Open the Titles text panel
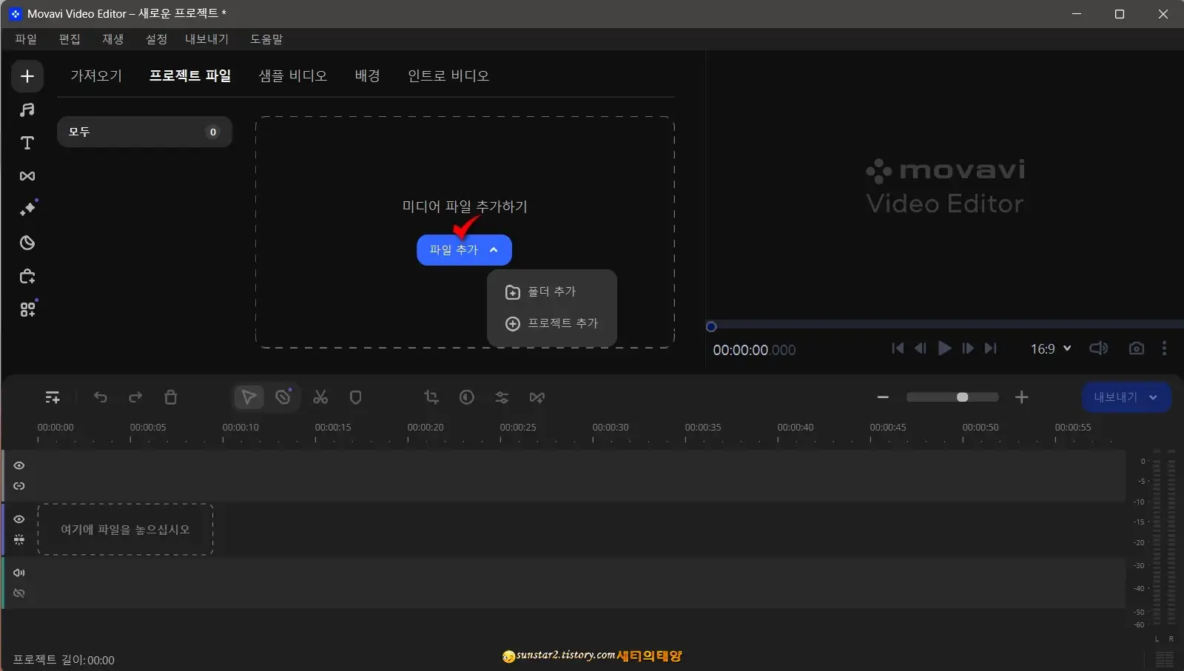This screenshot has width=1184, height=671. coord(27,143)
